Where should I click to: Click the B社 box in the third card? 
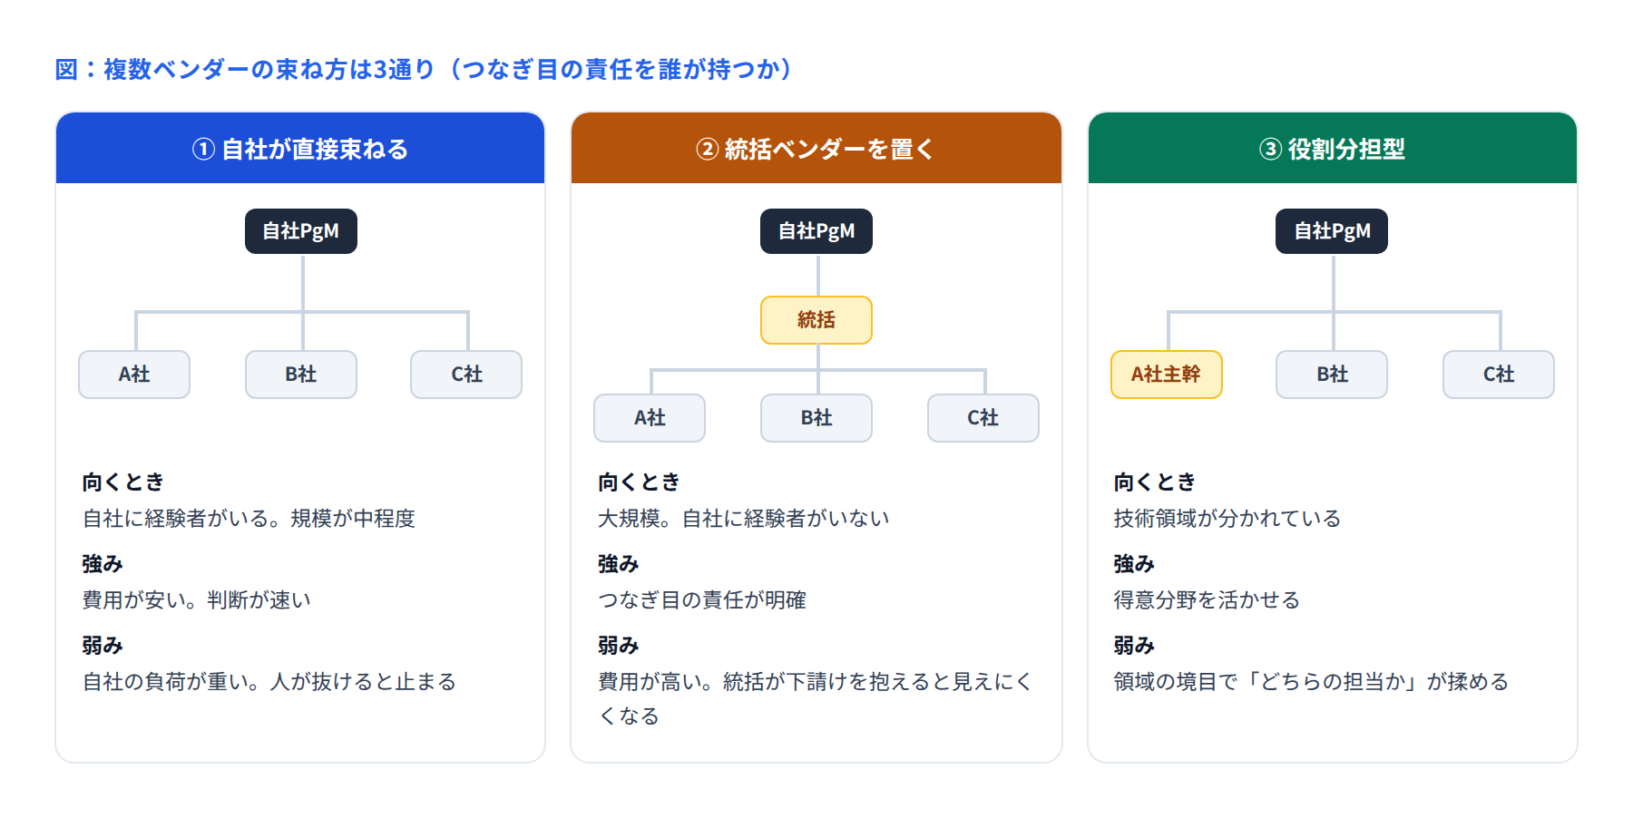pos(1332,375)
